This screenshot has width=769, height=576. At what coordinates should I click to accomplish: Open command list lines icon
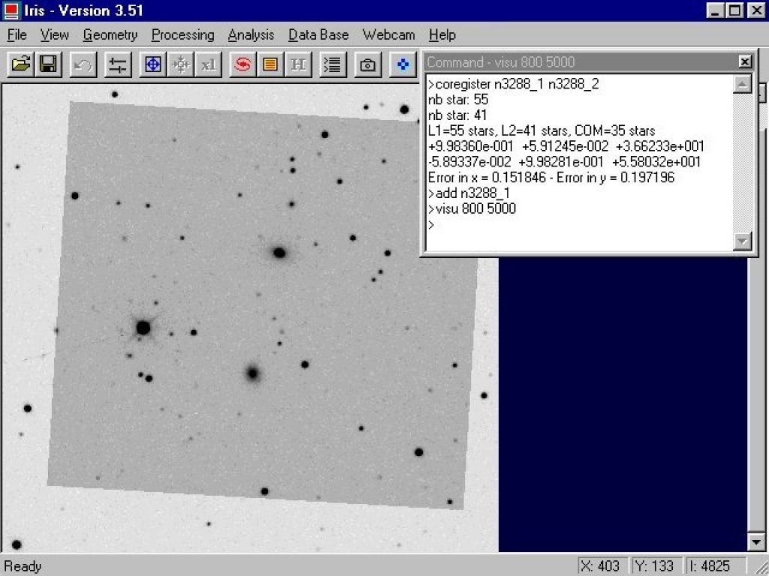click(333, 64)
